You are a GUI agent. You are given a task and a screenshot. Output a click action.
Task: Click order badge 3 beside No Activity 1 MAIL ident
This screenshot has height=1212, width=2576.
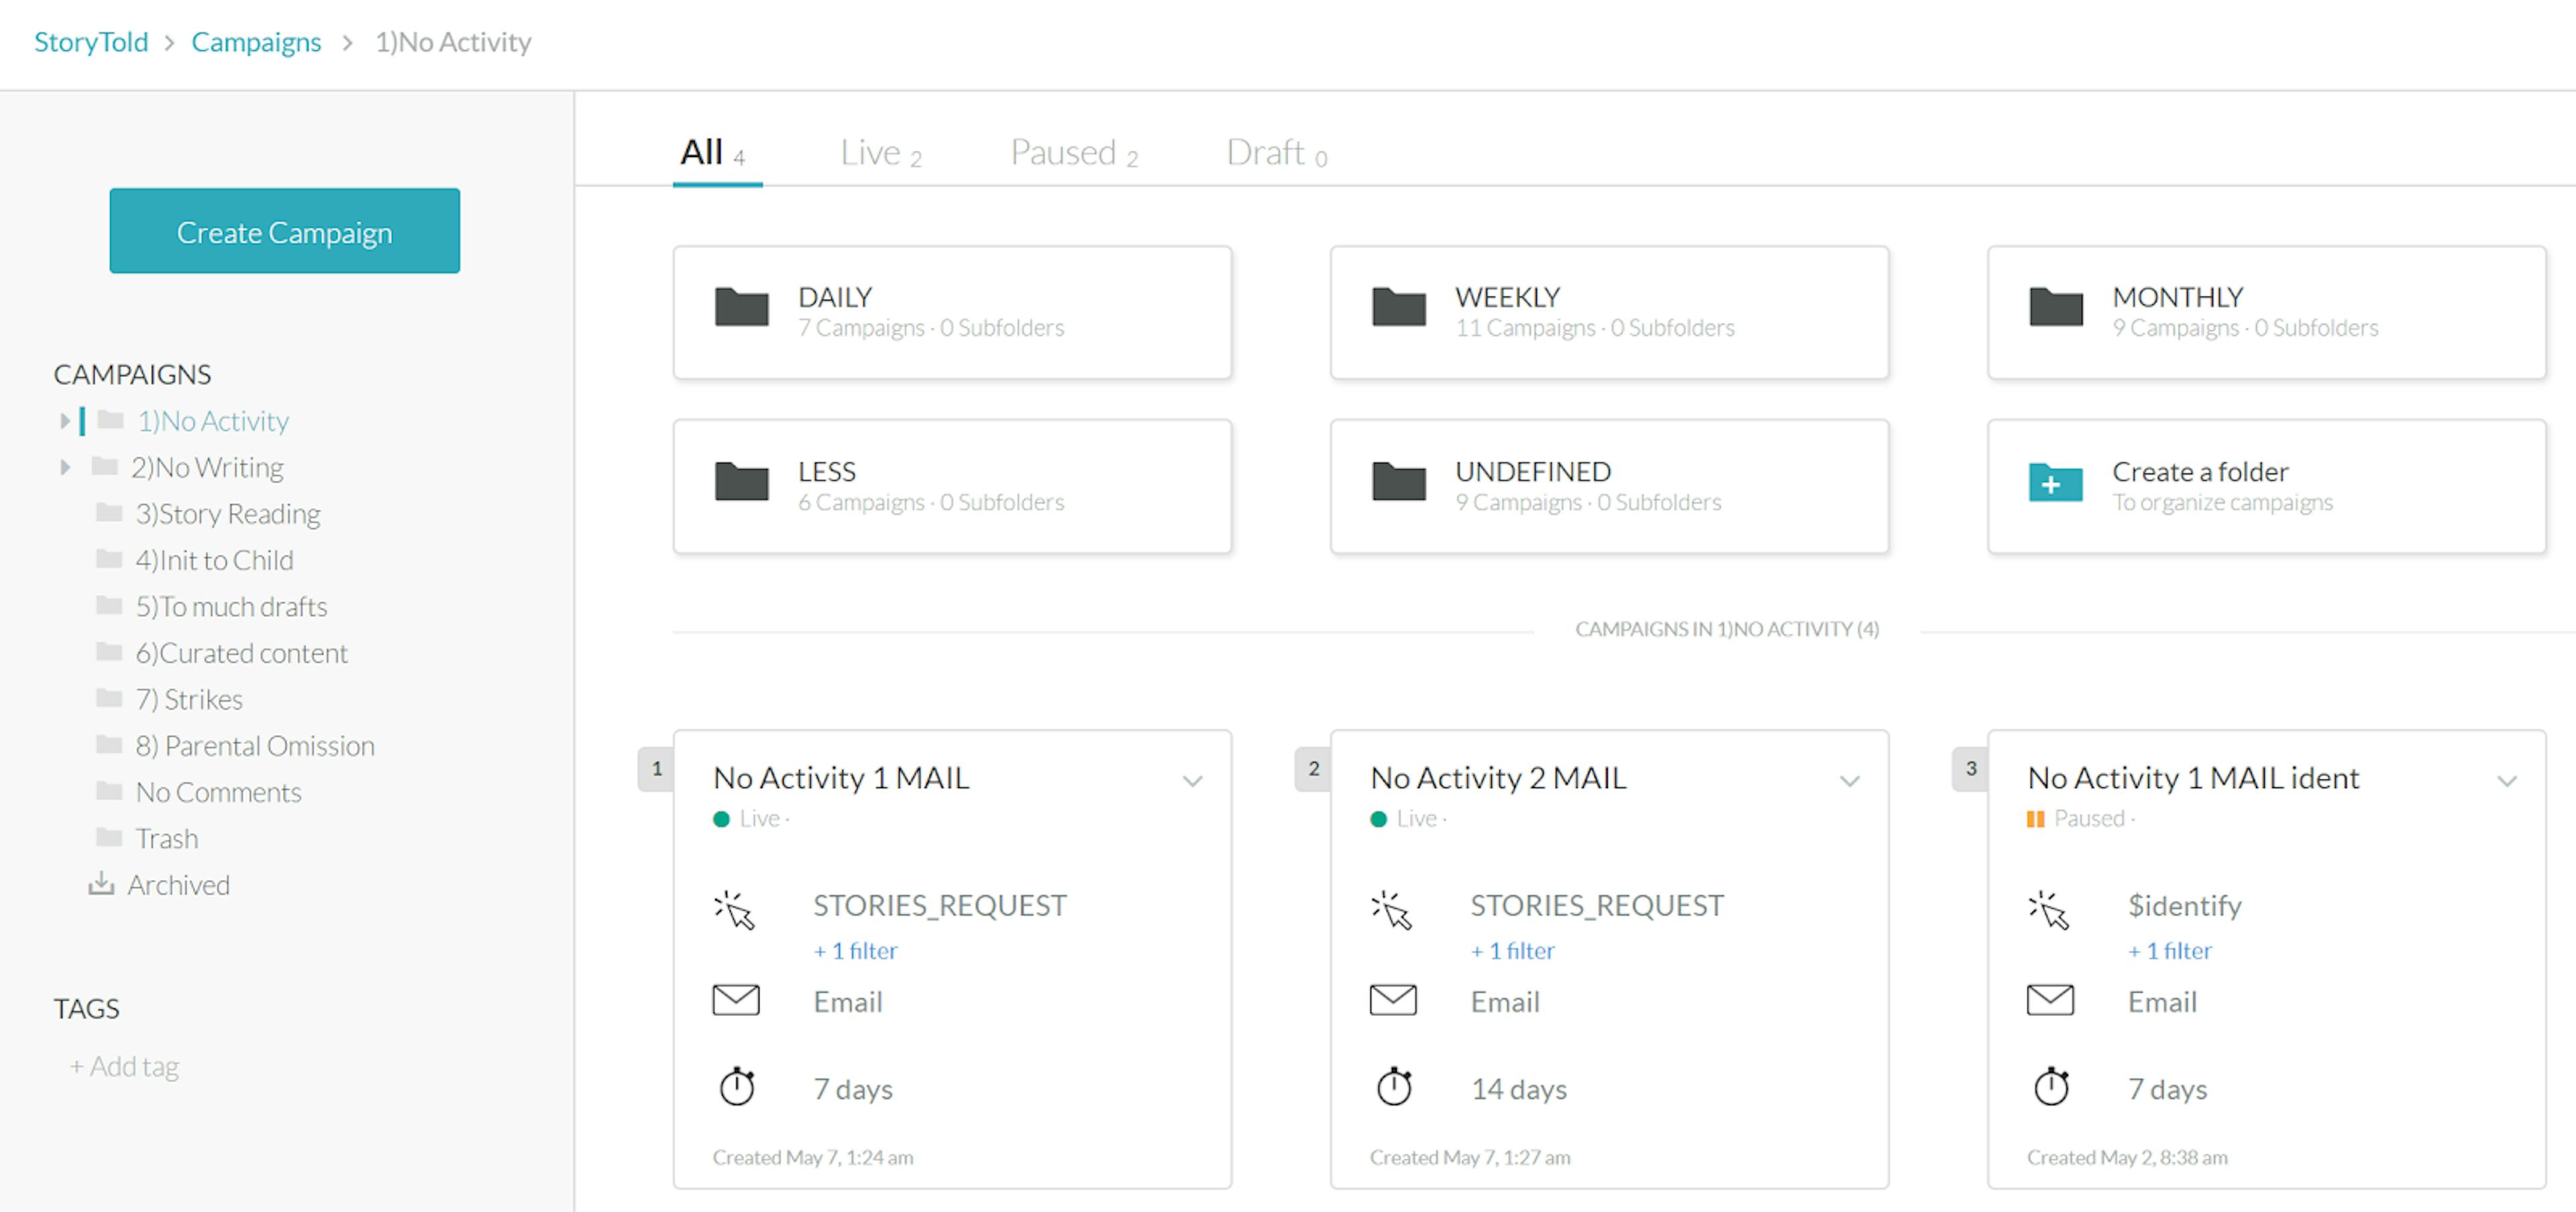[x=1970, y=769]
